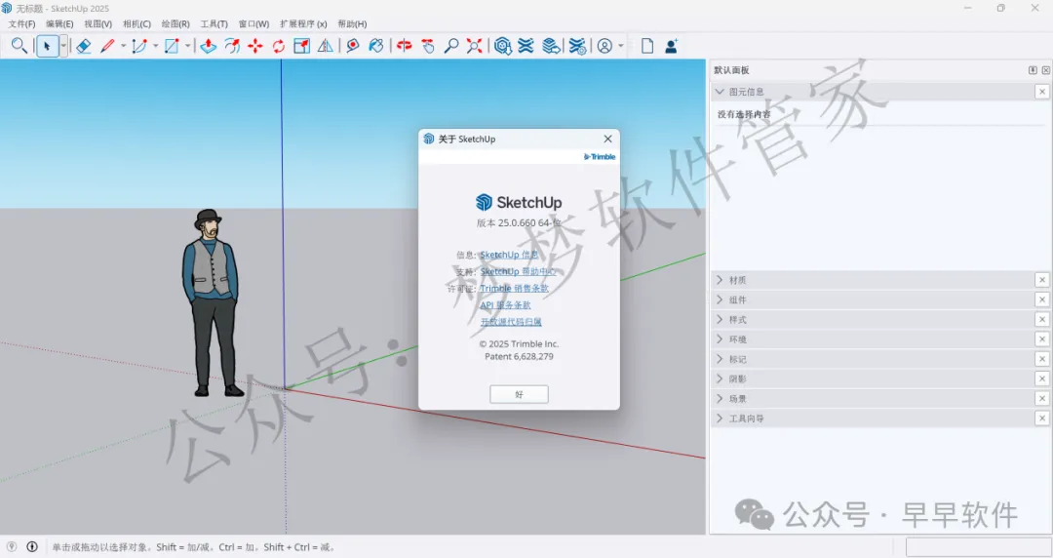Expand the 环境 panel
1053x558 pixels.
[720, 339]
